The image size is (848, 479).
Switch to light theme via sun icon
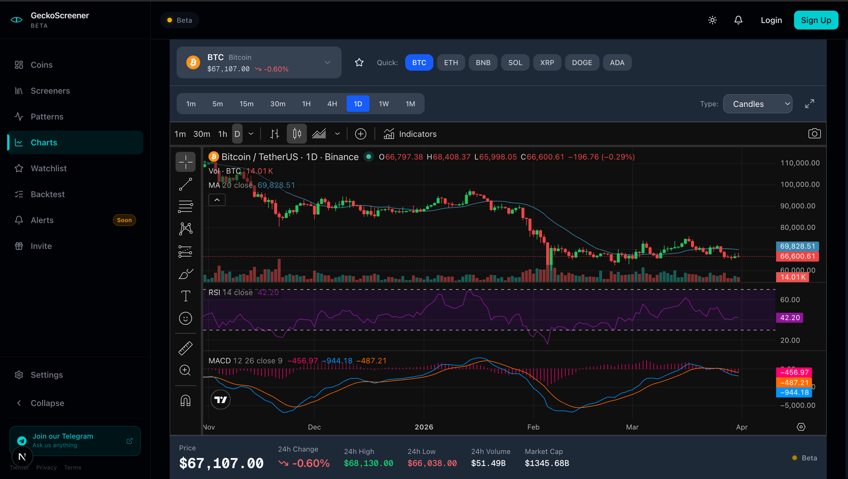712,20
